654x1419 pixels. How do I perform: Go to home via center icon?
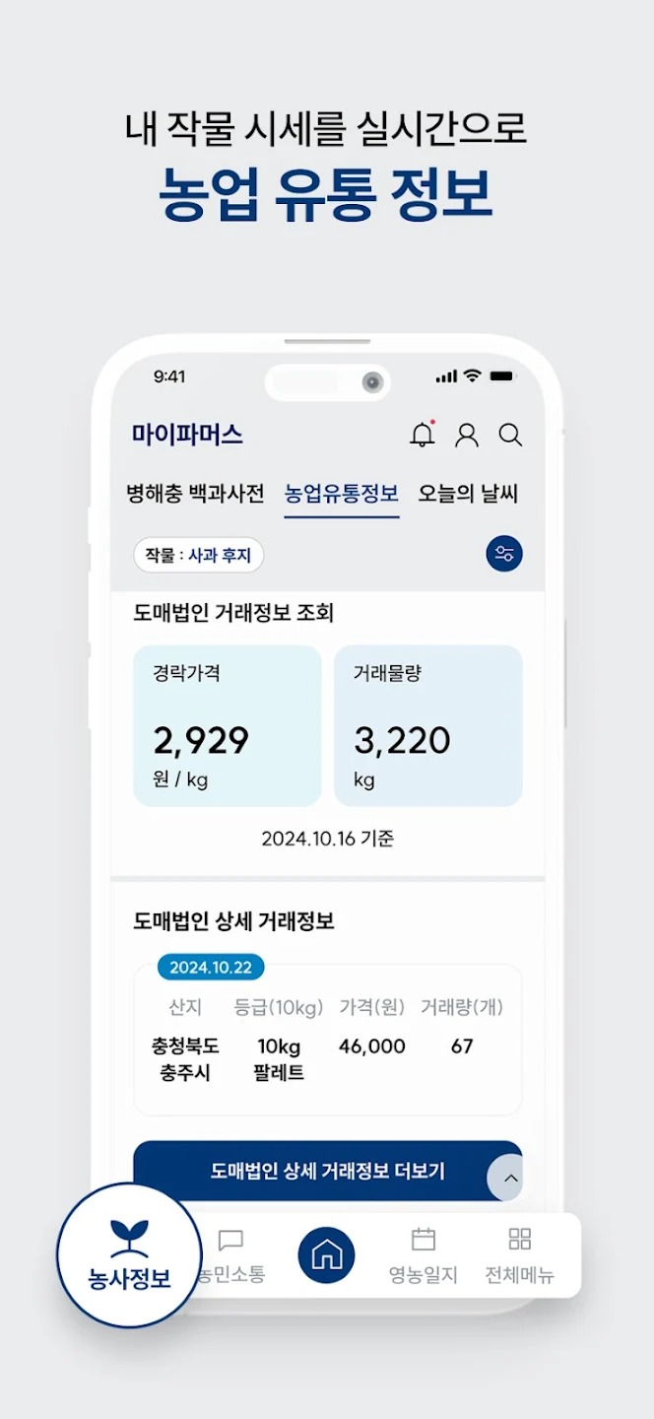coord(326,1255)
